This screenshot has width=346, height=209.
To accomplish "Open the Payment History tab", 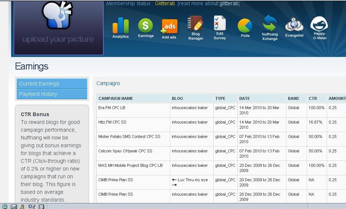I will tap(52, 94).
